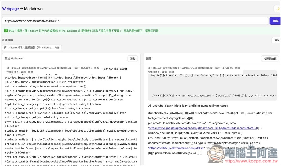The image size is (281, 166).
Task: Click the green check mark status icon
Action: (x=6, y=31)
